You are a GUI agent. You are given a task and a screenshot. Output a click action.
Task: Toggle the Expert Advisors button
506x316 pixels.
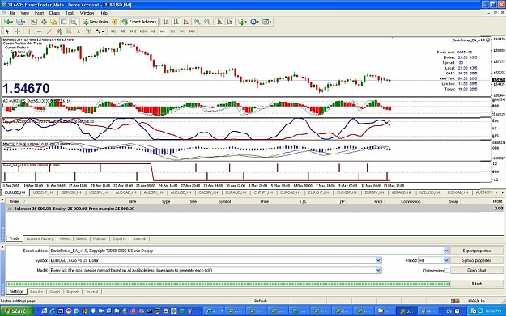pyautogui.click(x=139, y=22)
